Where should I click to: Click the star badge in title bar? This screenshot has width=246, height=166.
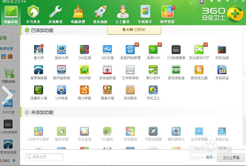202,2
